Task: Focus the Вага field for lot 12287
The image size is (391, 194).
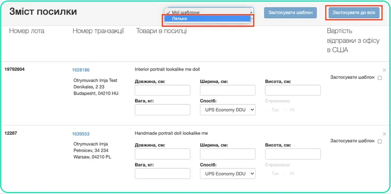Action: pyautogui.click(x=162, y=173)
